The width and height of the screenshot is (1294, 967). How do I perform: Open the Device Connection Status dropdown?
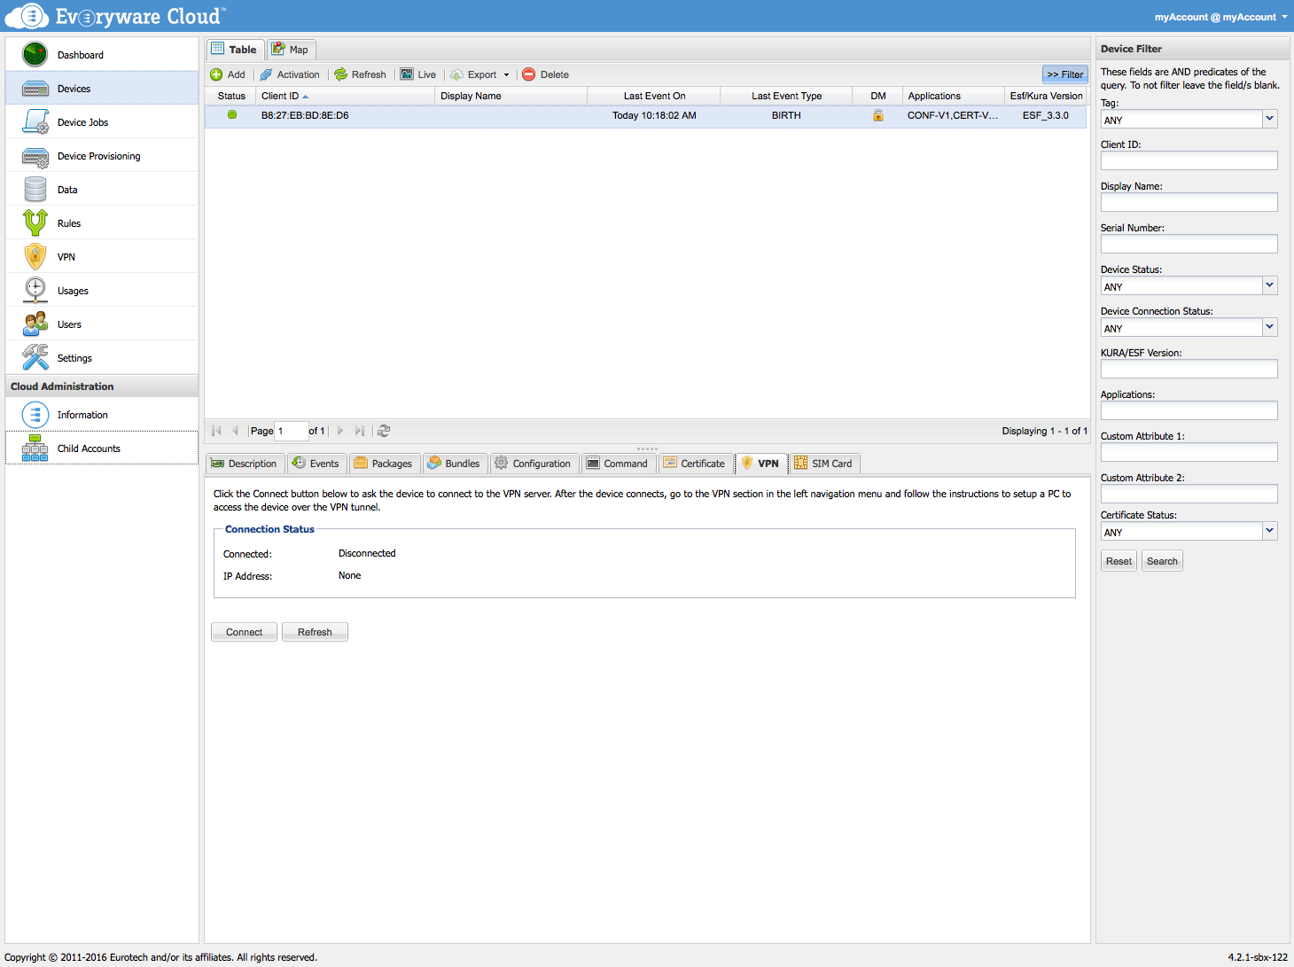1269,327
